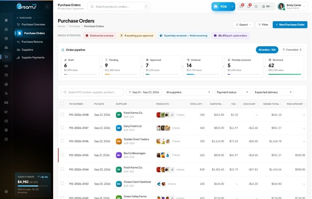Toggle the dark mode moon icon
312x199 pixels.
256,7
